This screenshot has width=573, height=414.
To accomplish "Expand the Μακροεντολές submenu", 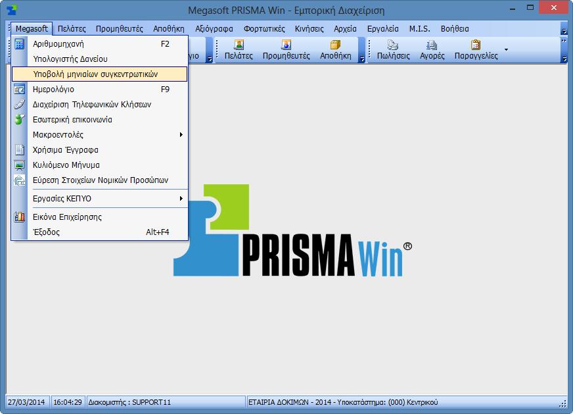I will tap(100, 135).
